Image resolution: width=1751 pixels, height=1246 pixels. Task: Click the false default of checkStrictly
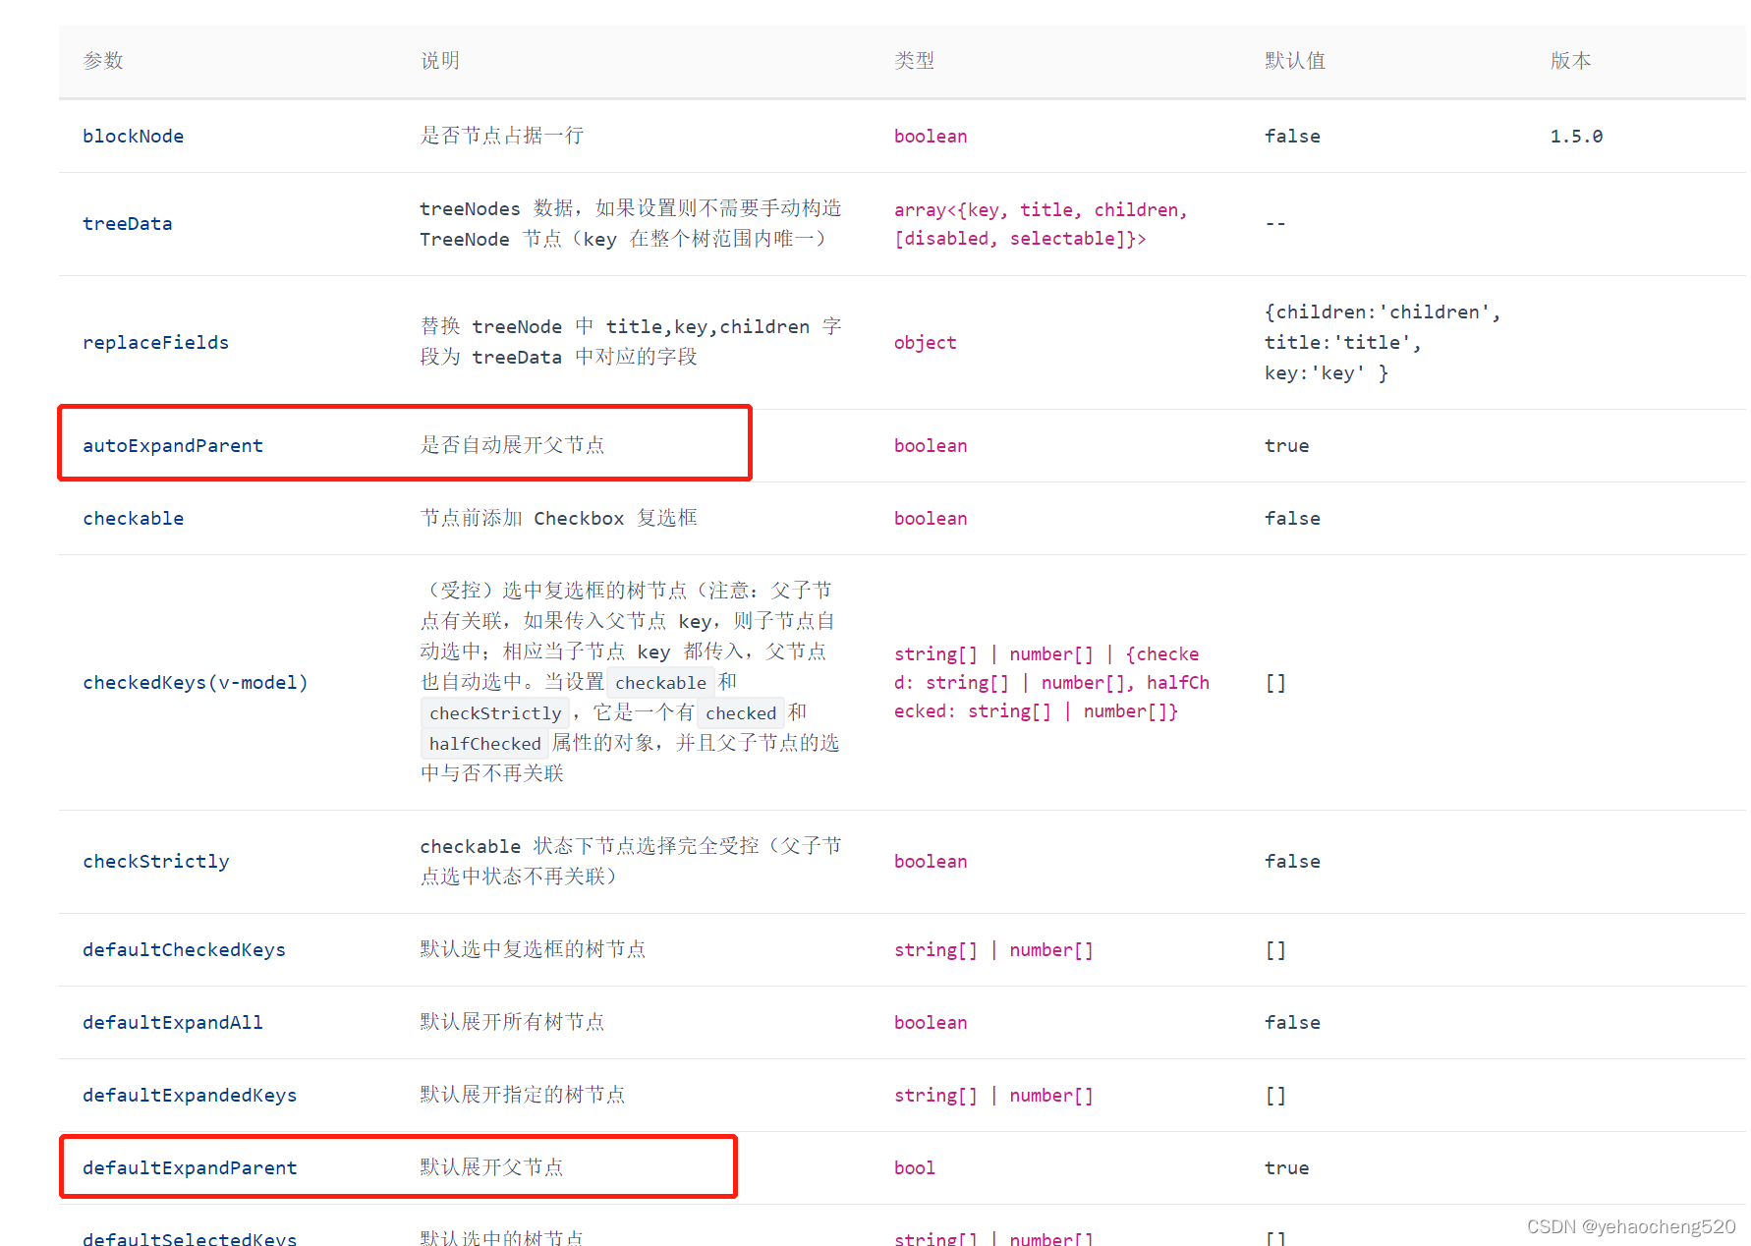tap(1292, 861)
